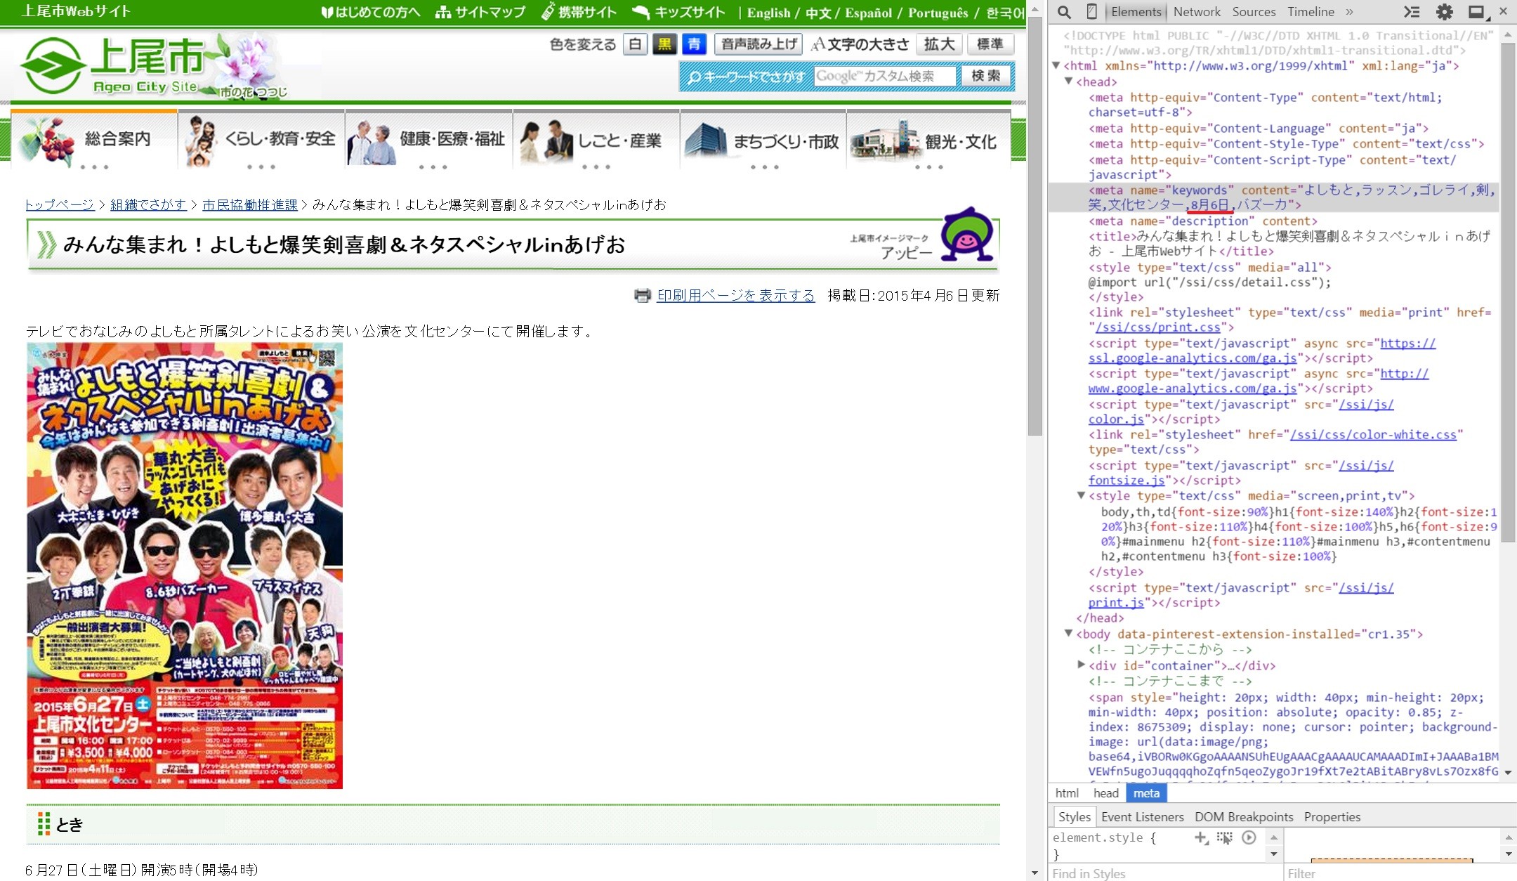
Task: Open the 印刷用ページを表示する link
Action: (x=735, y=296)
